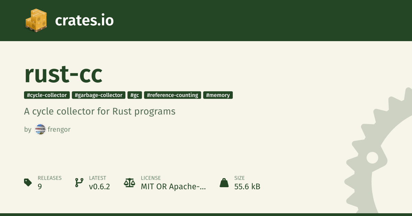The height and width of the screenshot is (216, 412).
Task: Choose the #gc keyword tag
Action: point(135,95)
